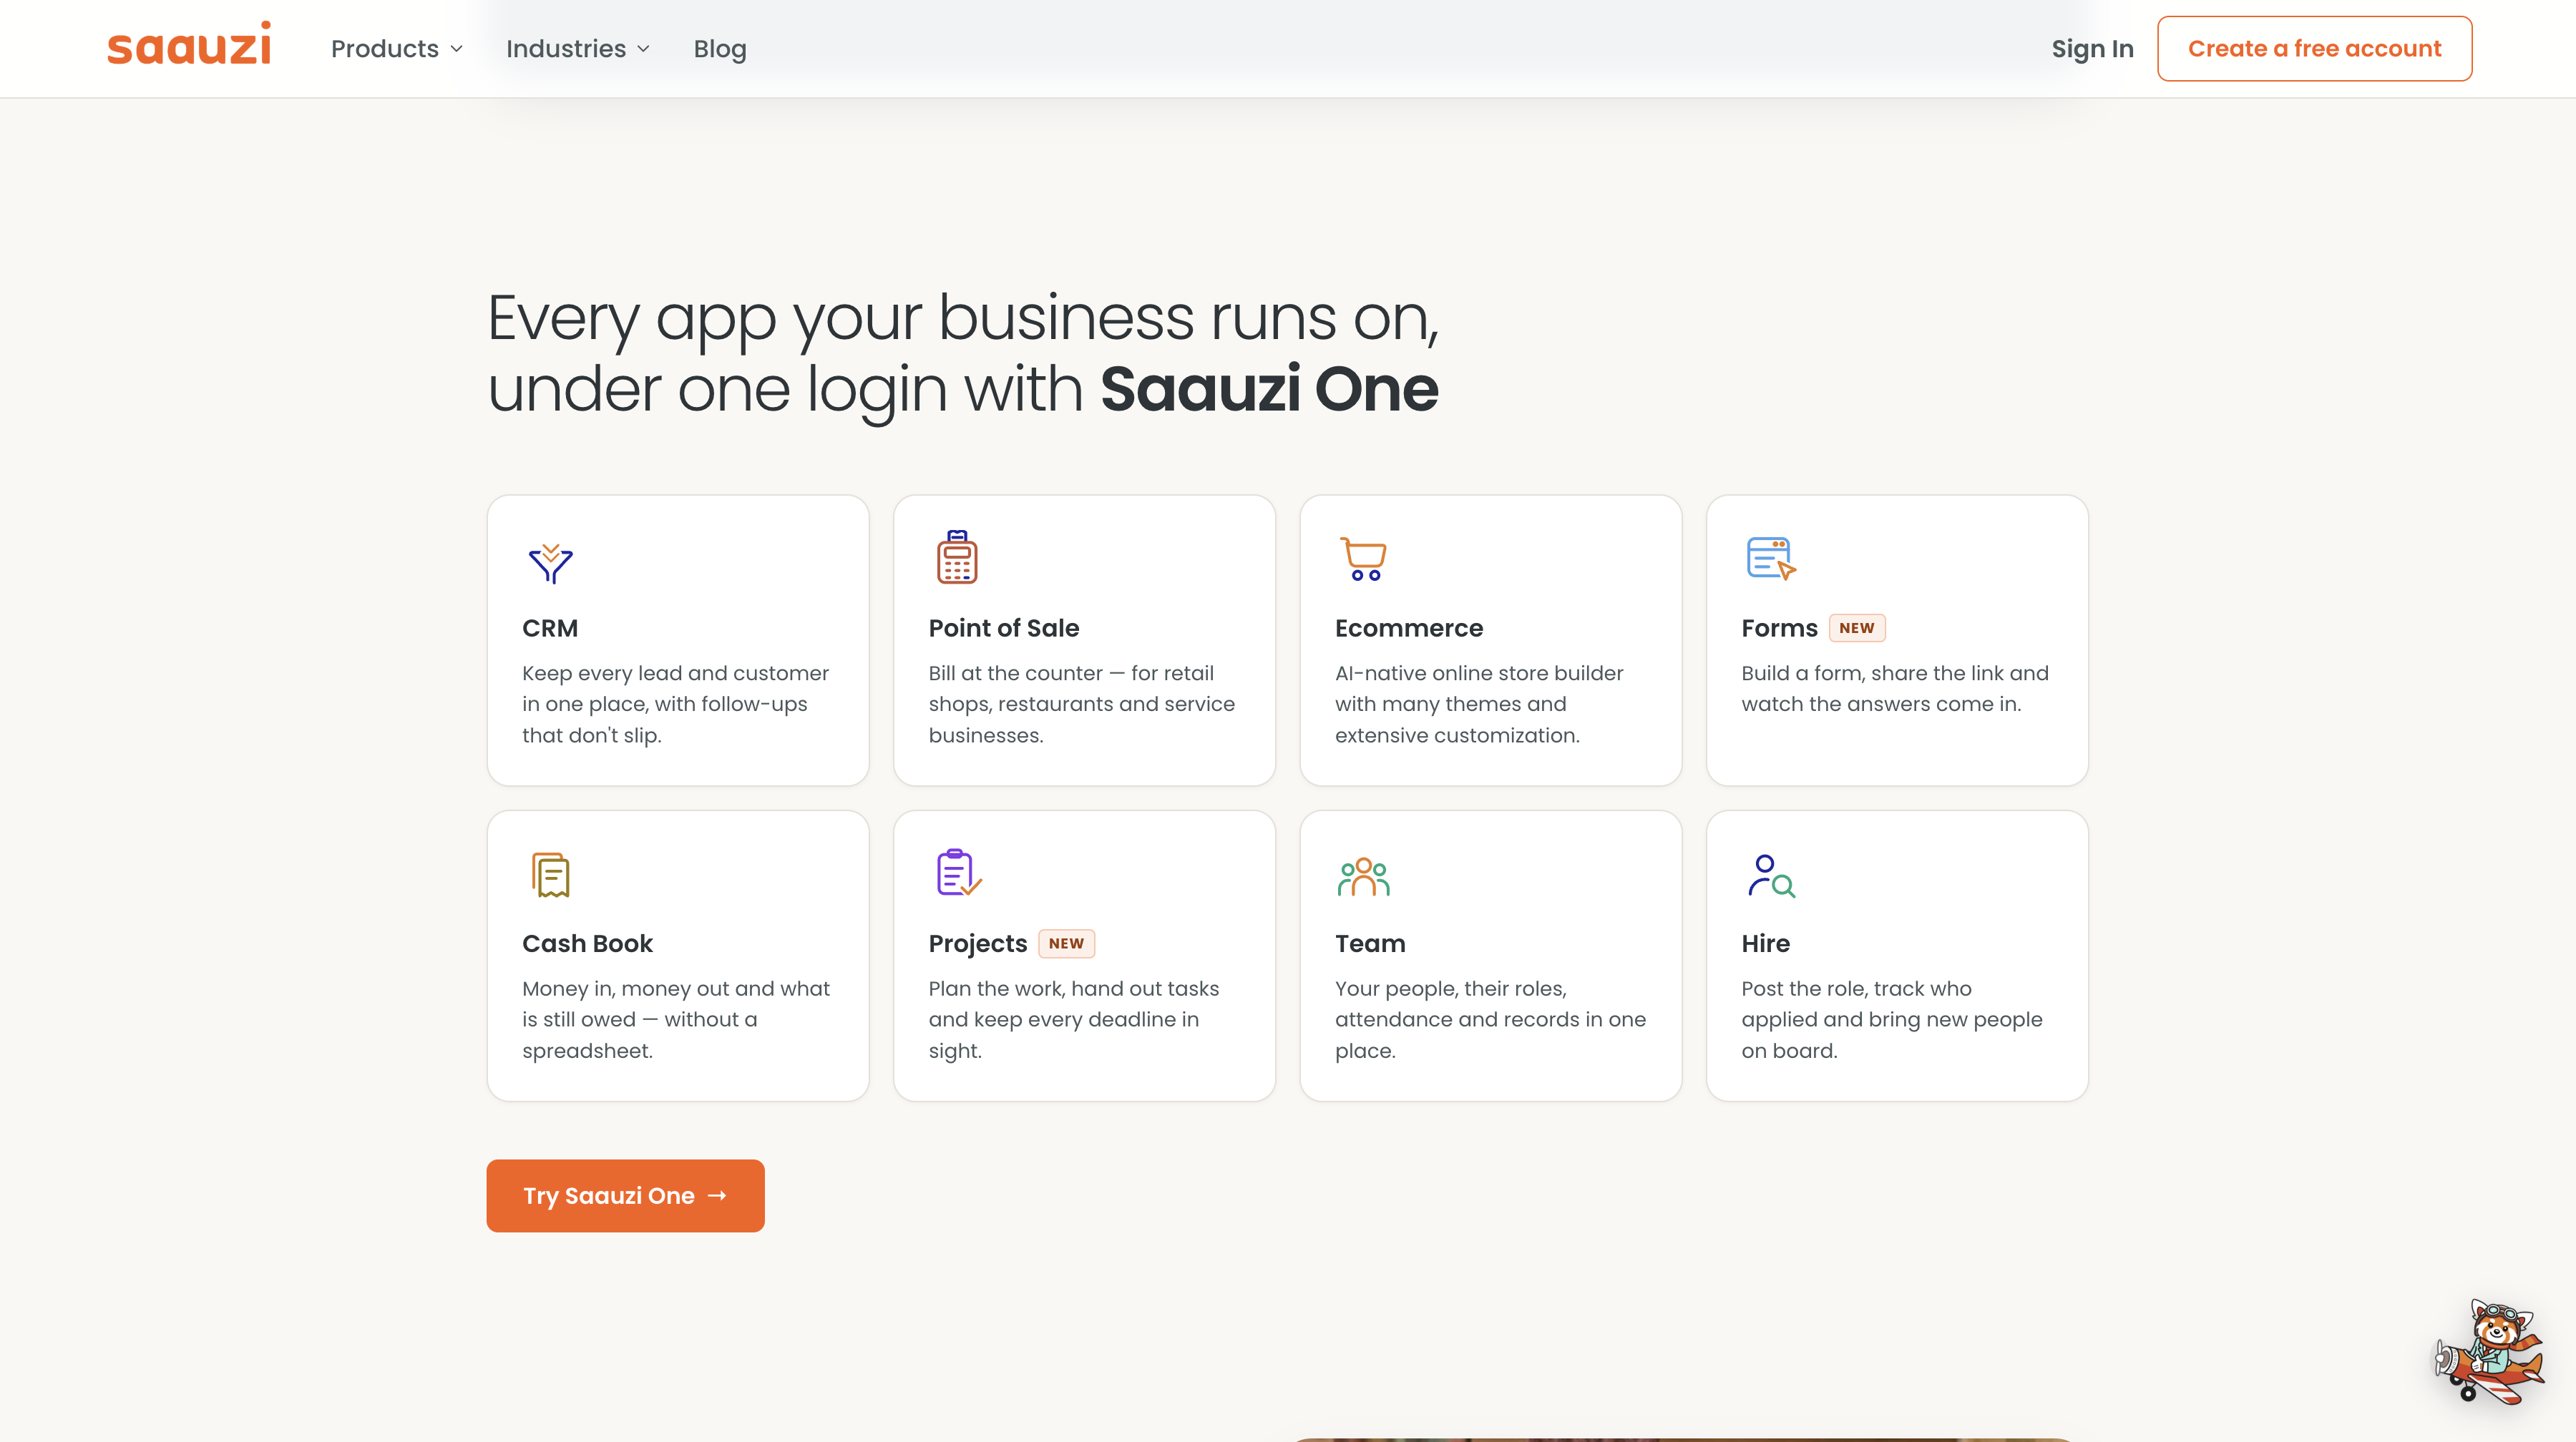Expand the Products dropdown chevron

click(x=457, y=49)
